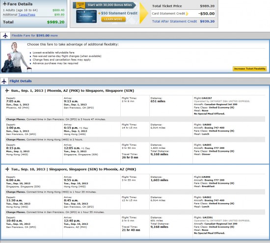270x243 pixels.
Task: Click the 12:05 a.m. arrival time
Action: click(72, 148)
